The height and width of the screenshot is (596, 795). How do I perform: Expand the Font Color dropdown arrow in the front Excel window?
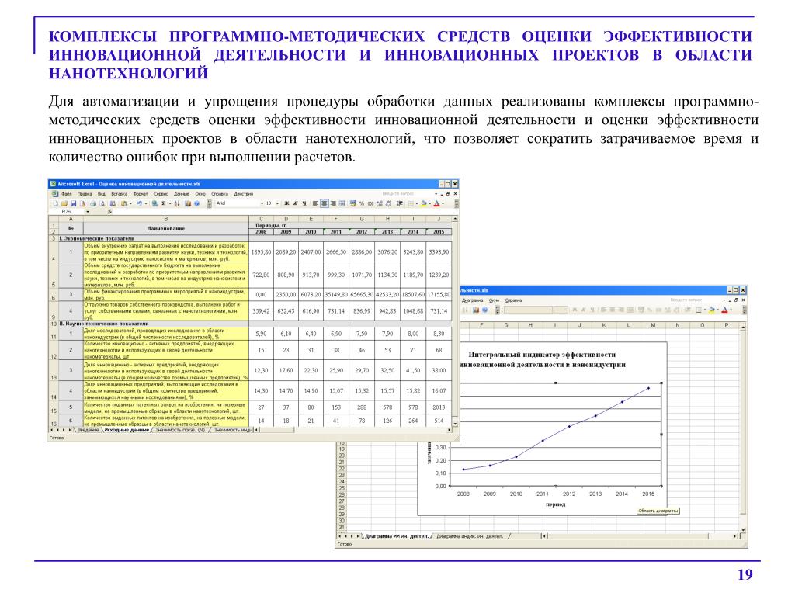[x=443, y=203]
